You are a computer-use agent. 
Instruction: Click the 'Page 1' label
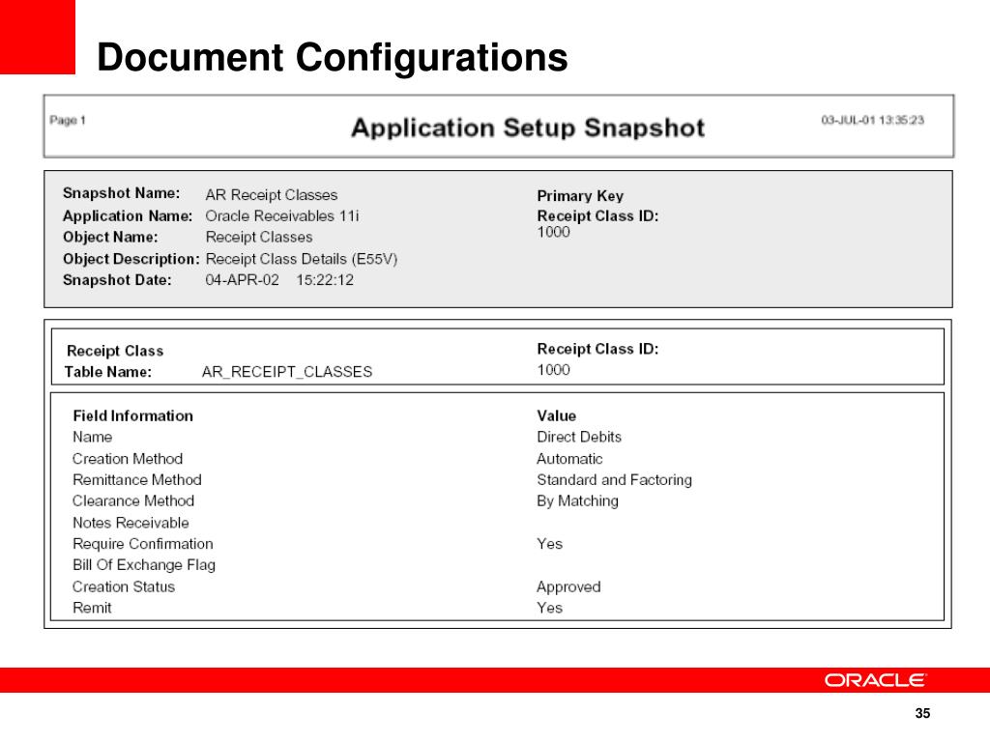coord(68,120)
